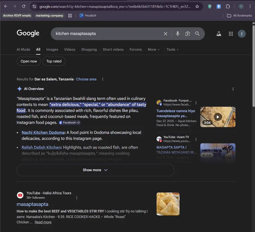This screenshot has width=255, height=232.
Task: Click the Choose area link
Action: (86, 79)
